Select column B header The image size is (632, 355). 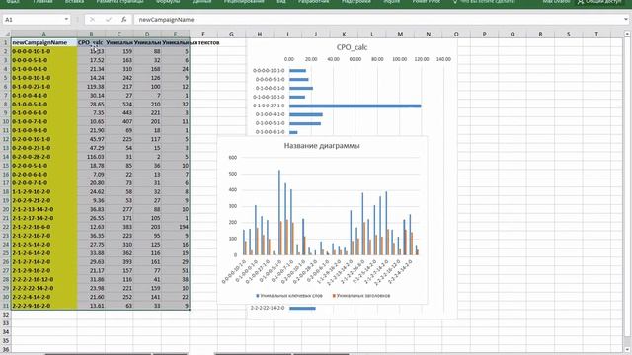coord(91,35)
